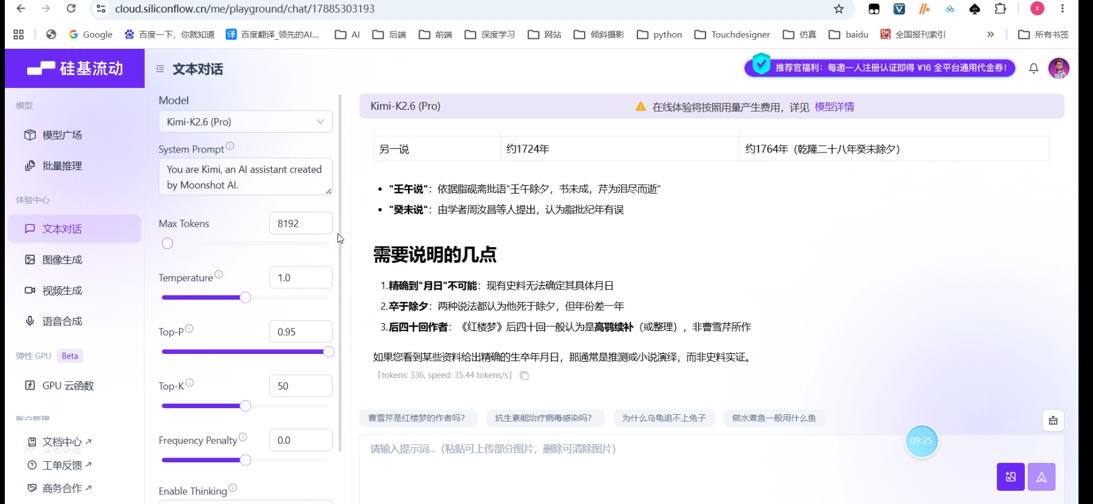1093x504 pixels.
Task: Show hidden bookmarks via the » chevron
Action: [990, 34]
